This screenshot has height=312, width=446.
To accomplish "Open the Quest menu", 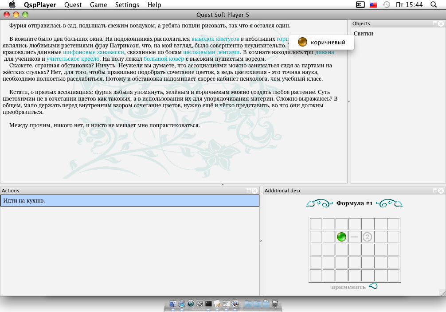I will click(73, 5).
